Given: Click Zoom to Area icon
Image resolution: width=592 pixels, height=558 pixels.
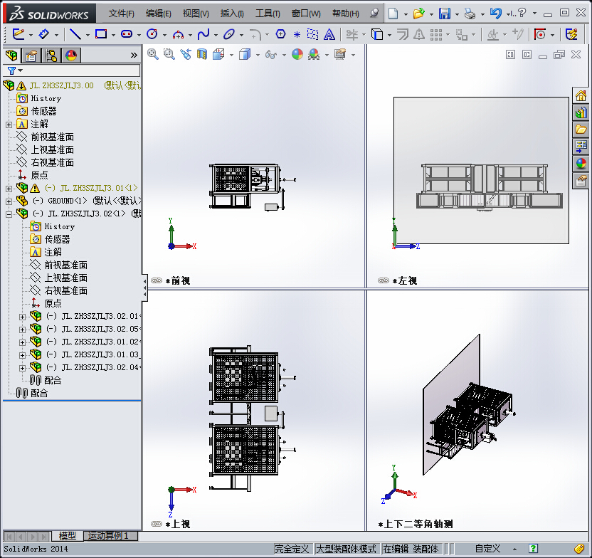Looking at the screenshot, I should pyautogui.click(x=169, y=54).
